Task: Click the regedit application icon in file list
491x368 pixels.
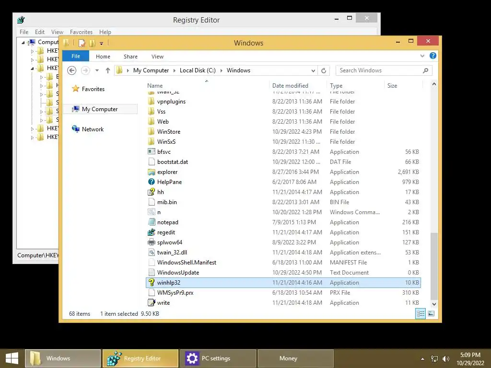Action: pyautogui.click(x=151, y=232)
